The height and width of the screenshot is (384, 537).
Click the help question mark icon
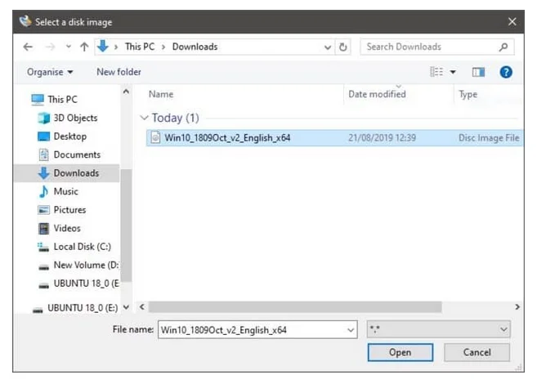(x=506, y=72)
